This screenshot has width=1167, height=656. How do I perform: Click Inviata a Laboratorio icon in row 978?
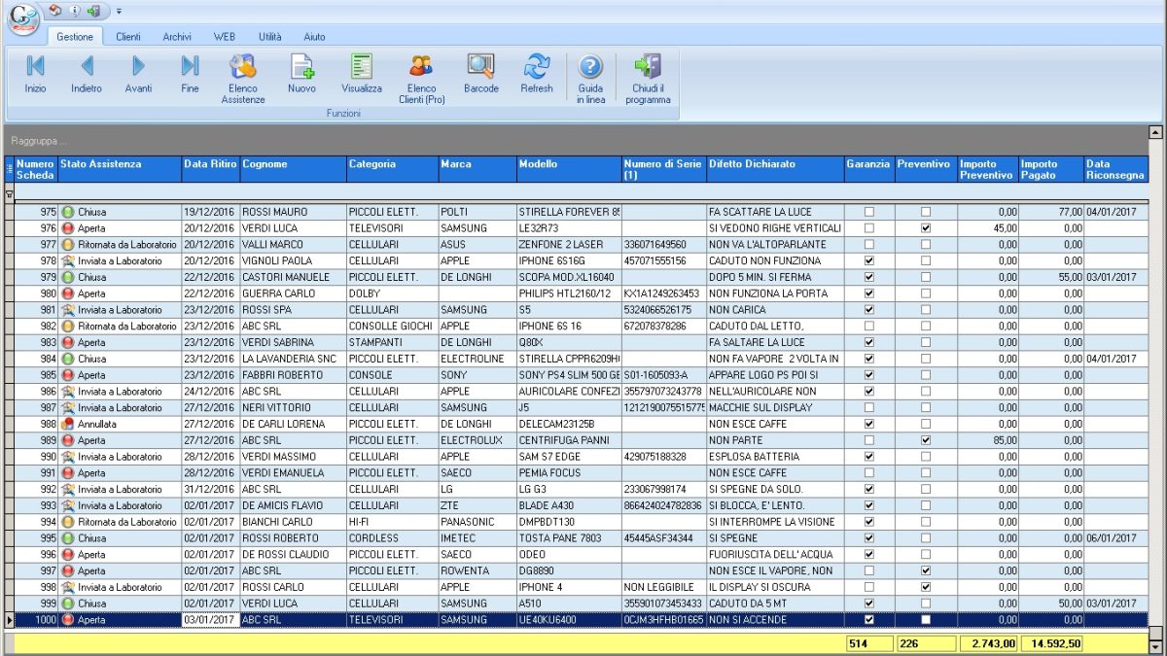click(x=68, y=260)
